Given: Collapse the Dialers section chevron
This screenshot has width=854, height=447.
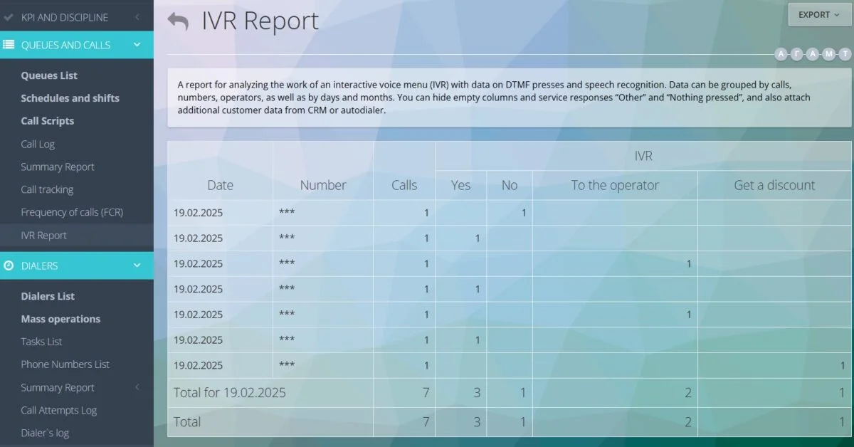Looking at the screenshot, I should (x=137, y=265).
